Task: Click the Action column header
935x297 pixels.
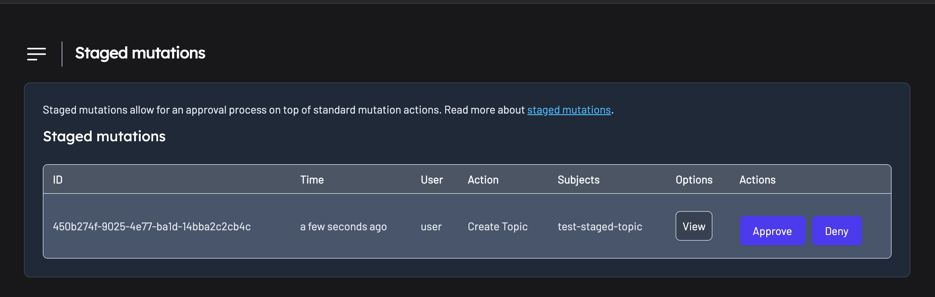Action: (x=483, y=180)
